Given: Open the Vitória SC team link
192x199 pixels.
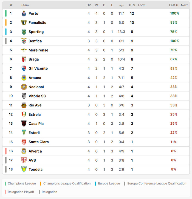Looking at the screenshot, I should [x=37, y=96].
